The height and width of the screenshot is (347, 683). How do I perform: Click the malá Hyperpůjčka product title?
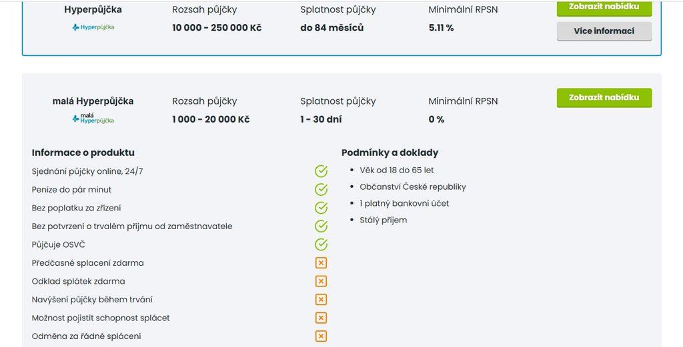93,101
